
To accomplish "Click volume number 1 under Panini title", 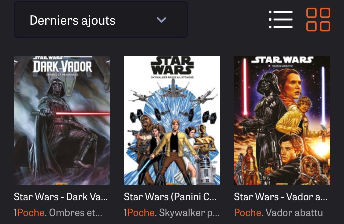I will coord(125,213).
